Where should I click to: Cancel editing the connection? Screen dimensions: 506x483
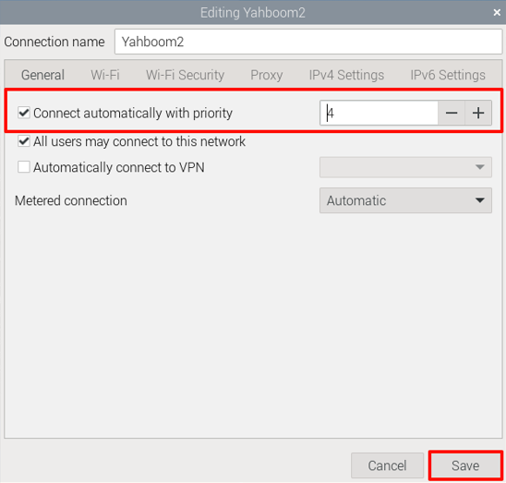coord(387,465)
